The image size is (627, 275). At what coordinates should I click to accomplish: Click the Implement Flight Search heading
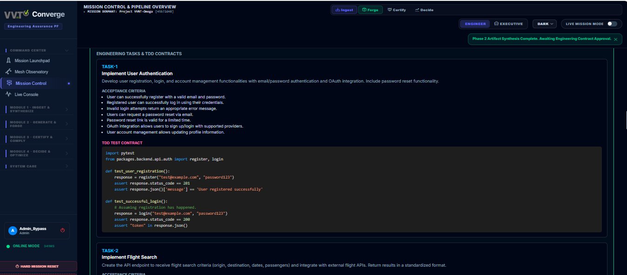point(129,257)
